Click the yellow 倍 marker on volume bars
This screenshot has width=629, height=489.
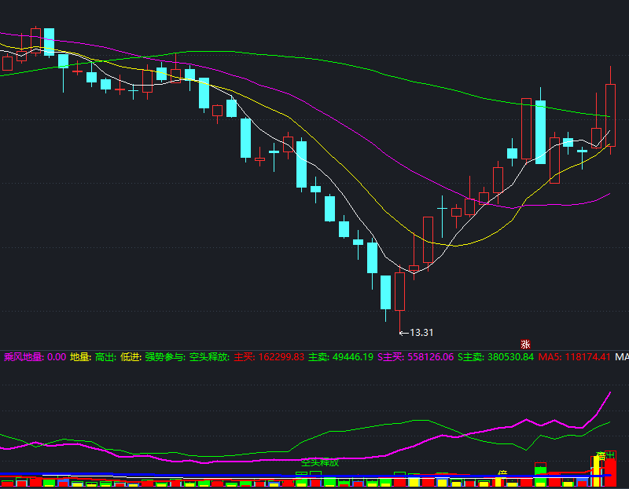[502, 474]
